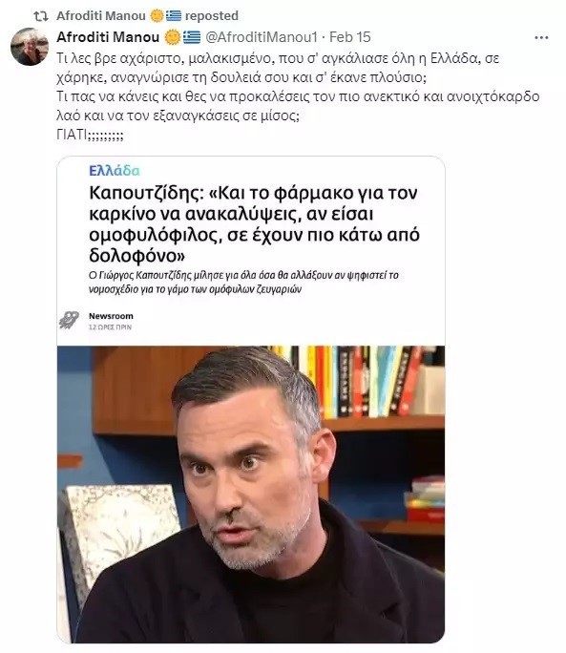Open the @AfroditiManou1 handle

(262, 37)
